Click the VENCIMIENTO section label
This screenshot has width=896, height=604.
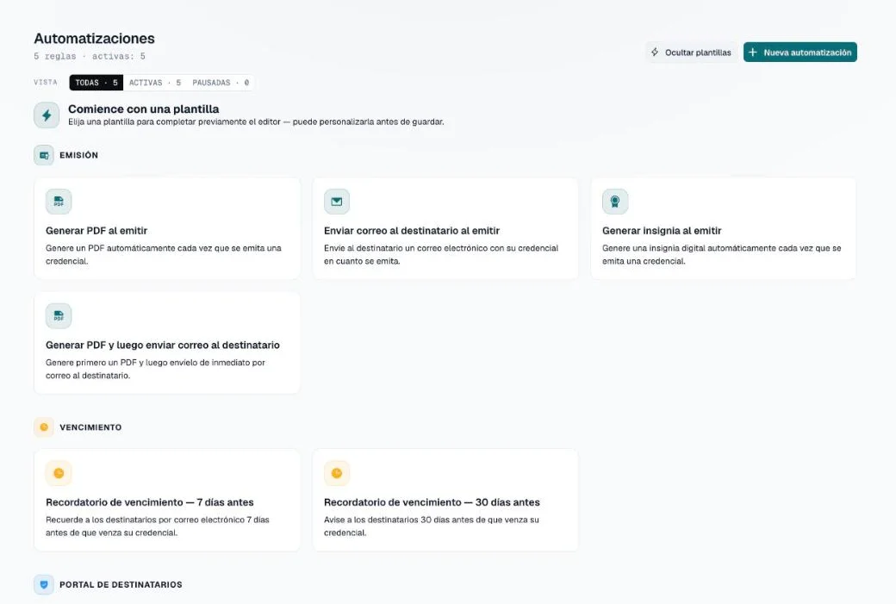point(90,427)
